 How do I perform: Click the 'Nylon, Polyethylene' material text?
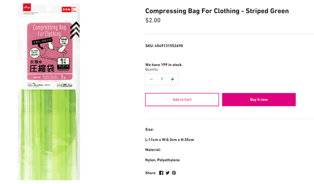162,160
